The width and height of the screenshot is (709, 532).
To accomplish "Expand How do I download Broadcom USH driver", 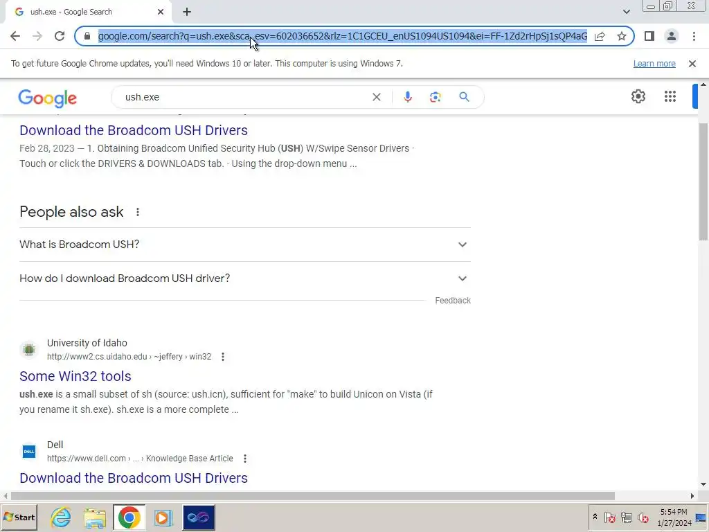I will [245, 278].
